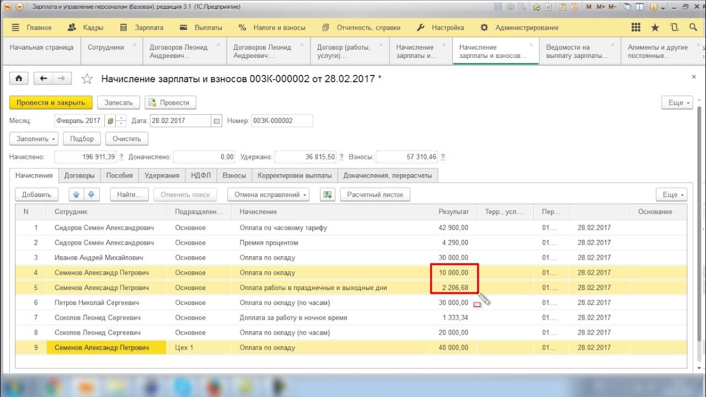
Task: Open Favorites with the star icon in the yellow bar
Action: [655, 28]
